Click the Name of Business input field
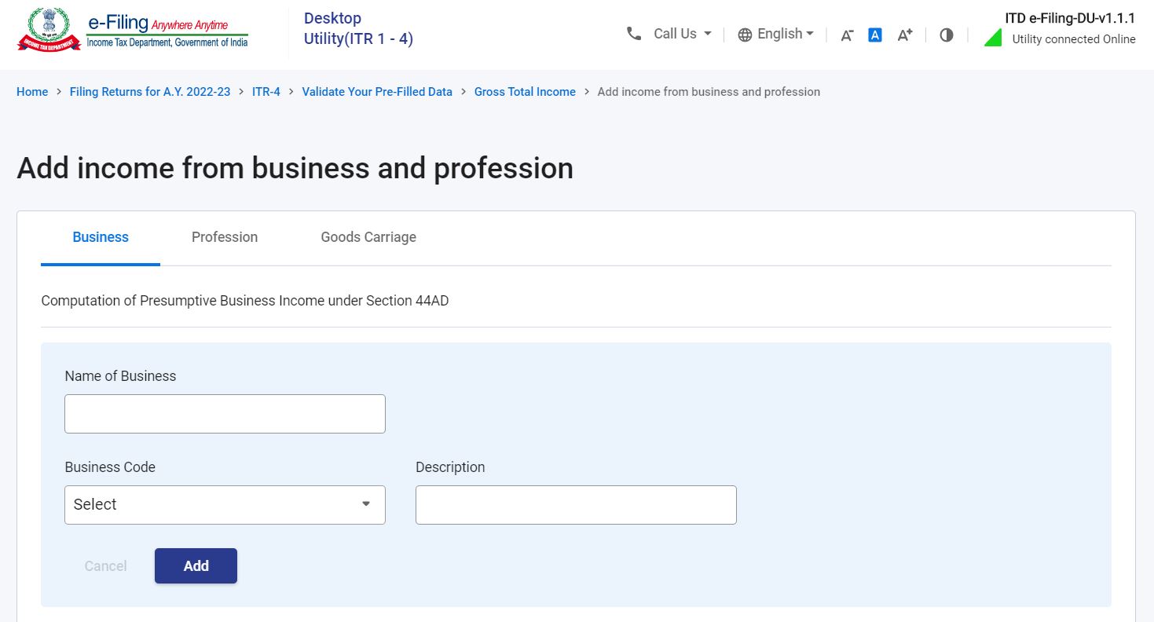The image size is (1154, 622). click(224, 413)
